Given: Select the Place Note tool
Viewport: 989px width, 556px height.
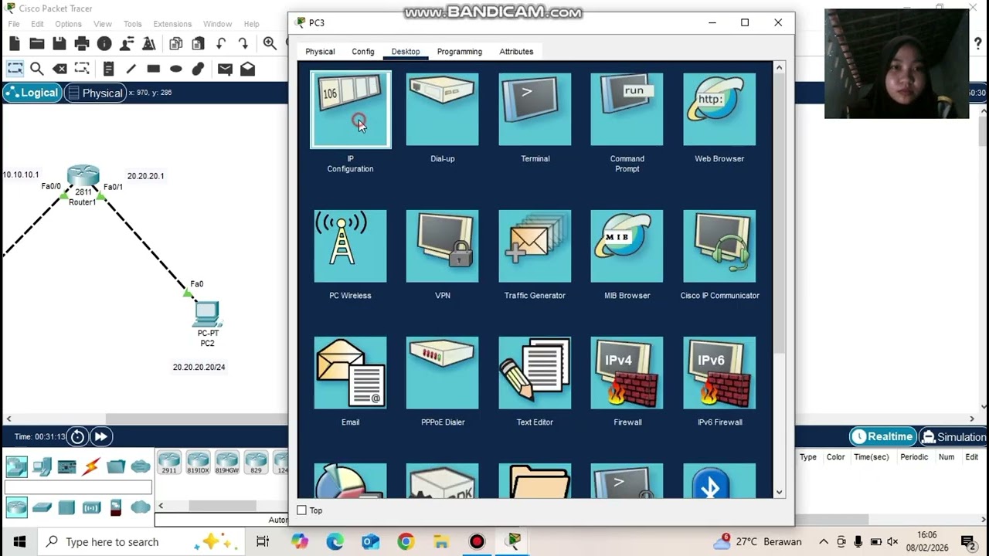Looking at the screenshot, I should (108, 69).
